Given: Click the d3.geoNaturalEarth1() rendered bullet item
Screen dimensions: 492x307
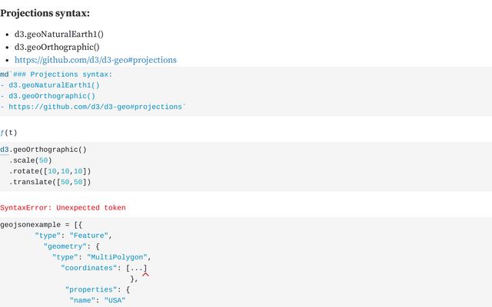Looking at the screenshot, I should click(x=59, y=34).
